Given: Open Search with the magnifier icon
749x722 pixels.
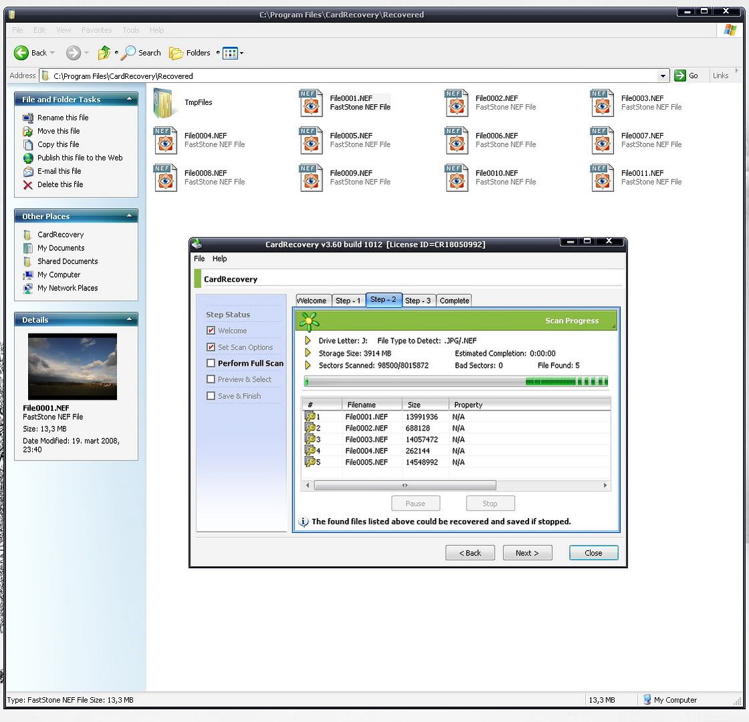Looking at the screenshot, I should (128, 53).
